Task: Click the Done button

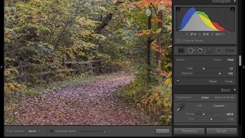Action: (162, 131)
